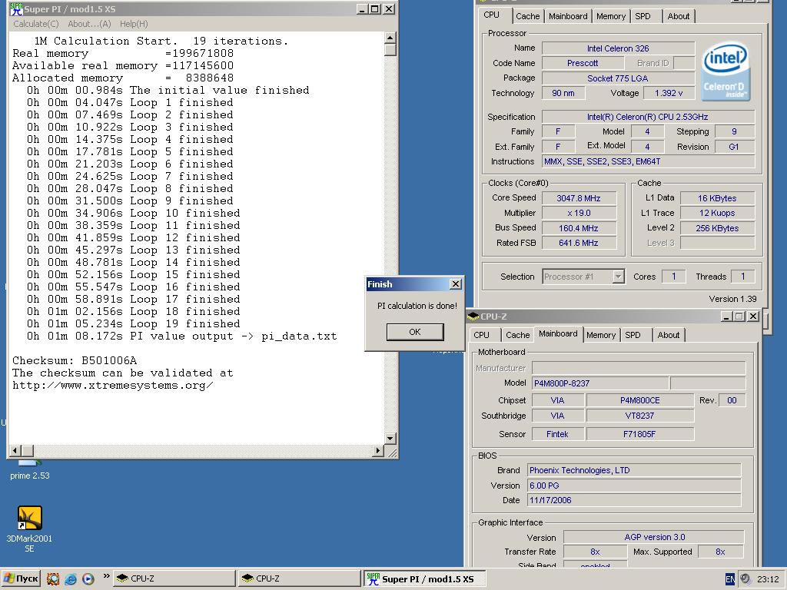Open the Start (Пуск) menu
This screenshot has width=787, height=590.
[x=21, y=578]
